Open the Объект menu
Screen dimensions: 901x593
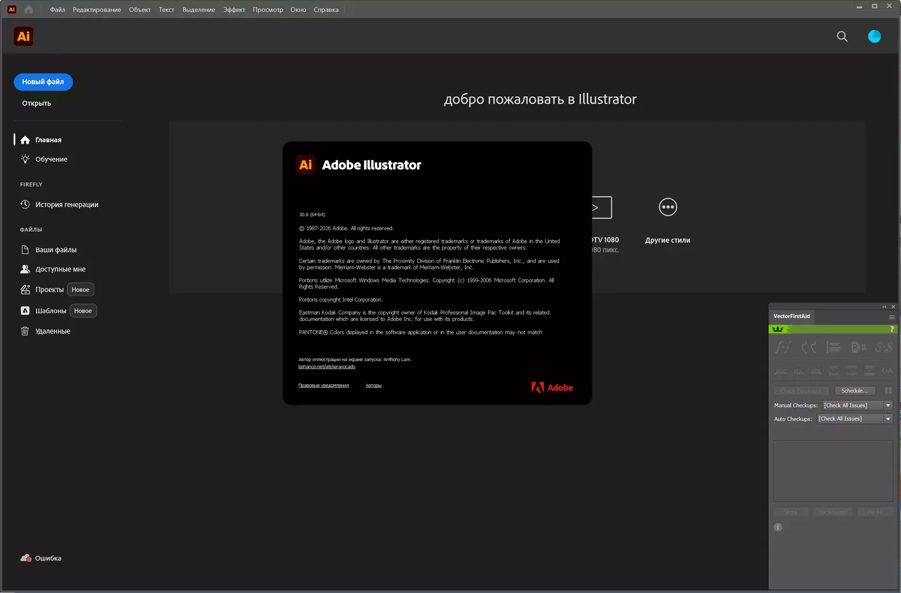pos(140,9)
